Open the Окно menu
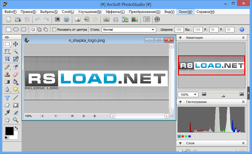The height and width of the screenshot is (154, 252). point(186,12)
